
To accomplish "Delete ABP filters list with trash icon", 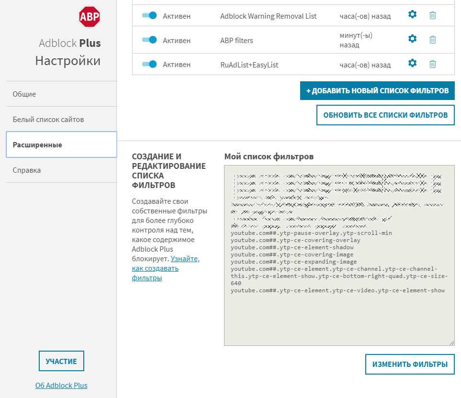I will [x=432, y=39].
